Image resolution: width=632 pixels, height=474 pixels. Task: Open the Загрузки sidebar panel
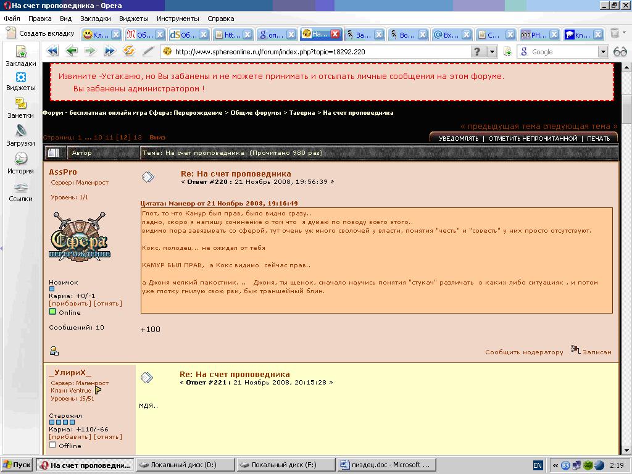click(21, 135)
